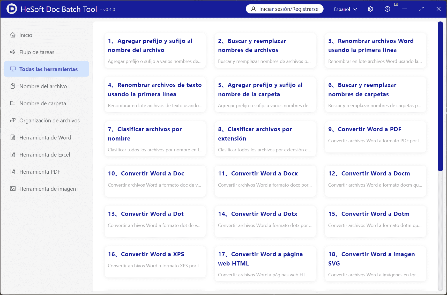Open tool 12 Convertir Word a Docm

tap(376, 181)
